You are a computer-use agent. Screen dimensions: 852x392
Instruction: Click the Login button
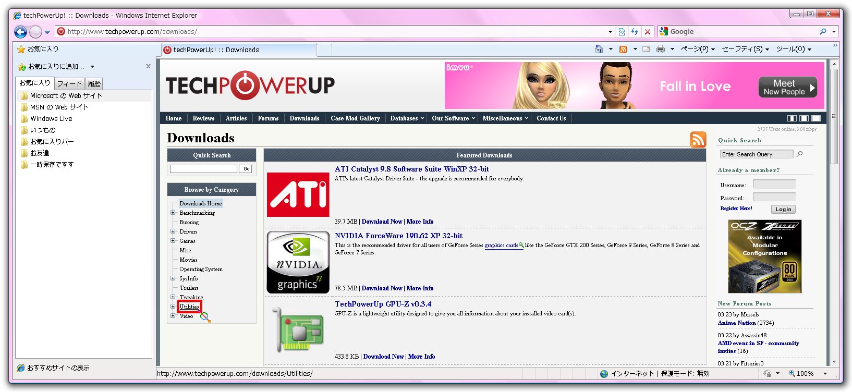point(783,209)
